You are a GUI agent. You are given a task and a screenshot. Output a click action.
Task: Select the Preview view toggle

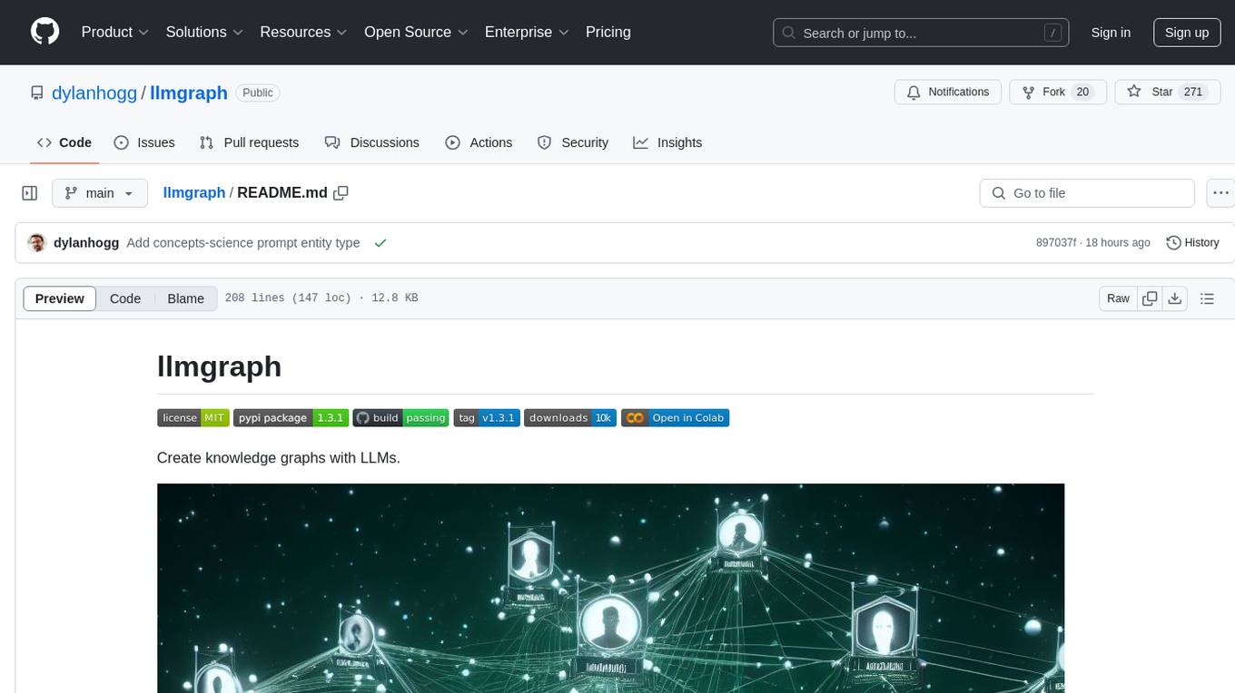[60, 298]
